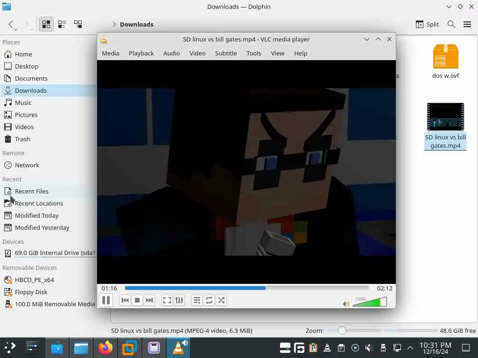Open the VLC Help menu
The image size is (478, 358).
tap(301, 53)
